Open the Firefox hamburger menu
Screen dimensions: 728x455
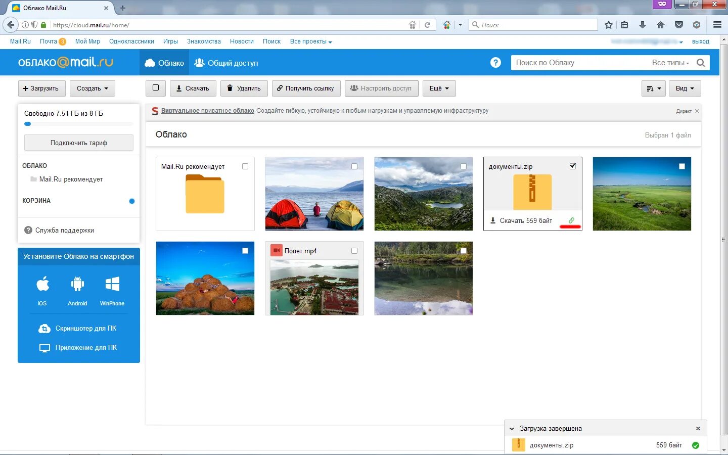click(717, 25)
